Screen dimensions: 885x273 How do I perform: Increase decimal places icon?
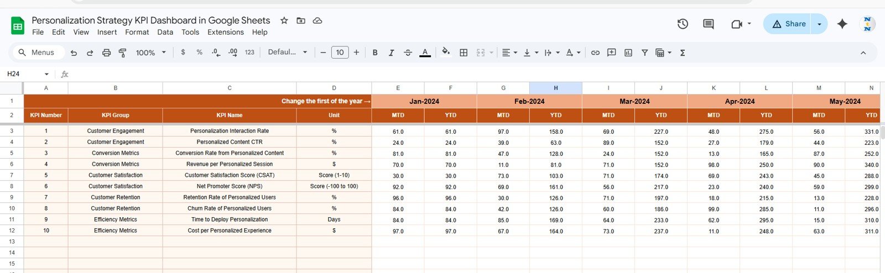(233, 53)
